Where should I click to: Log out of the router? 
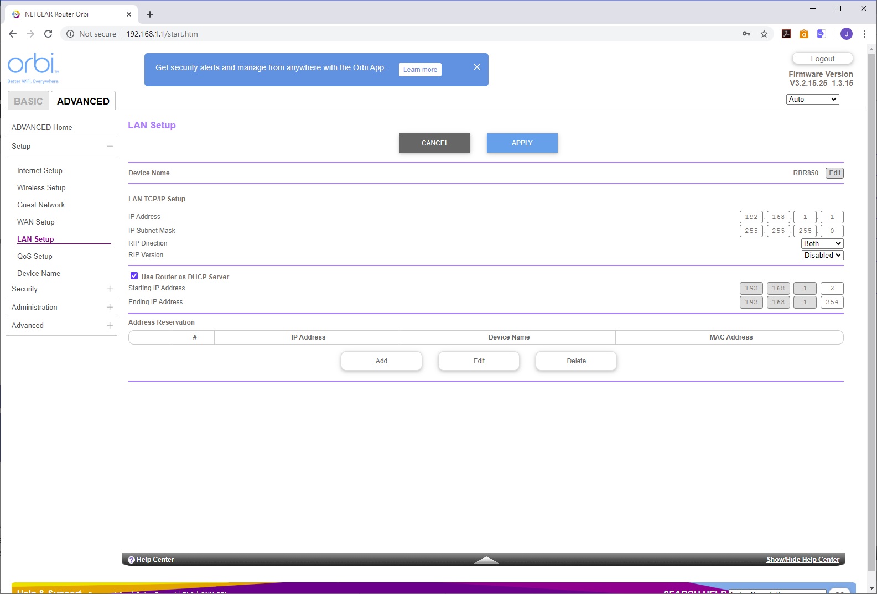pyautogui.click(x=823, y=59)
